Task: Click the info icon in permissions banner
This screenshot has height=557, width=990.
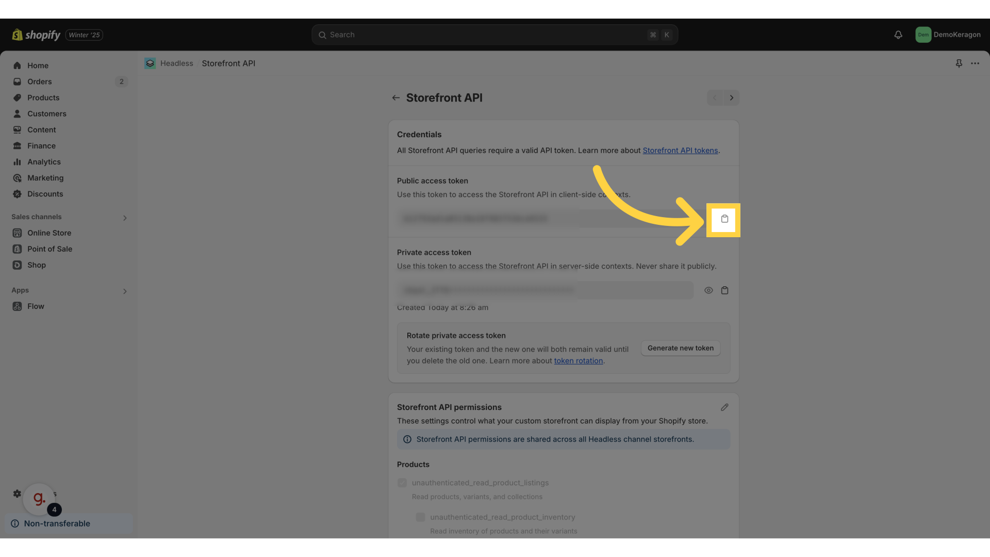Action: [407, 439]
